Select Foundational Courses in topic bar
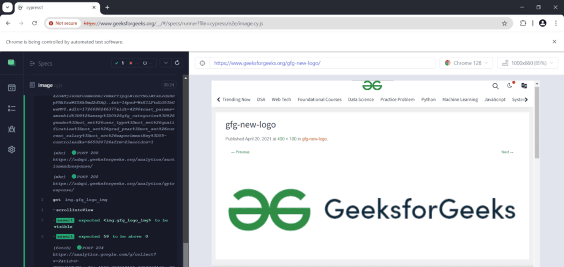The height and width of the screenshot is (267, 564). pos(320,100)
